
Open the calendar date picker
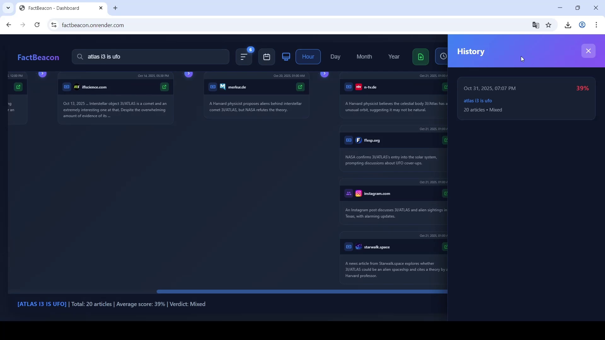click(267, 57)
